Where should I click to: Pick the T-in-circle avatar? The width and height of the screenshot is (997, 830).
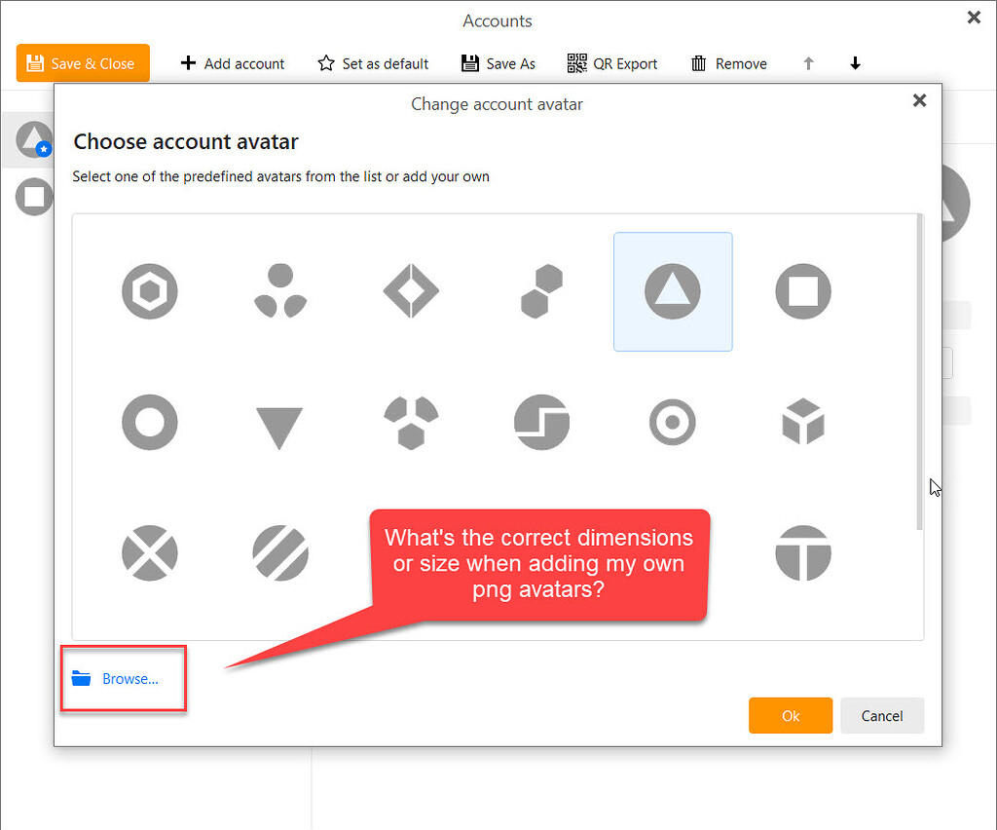tap(802, 553)
